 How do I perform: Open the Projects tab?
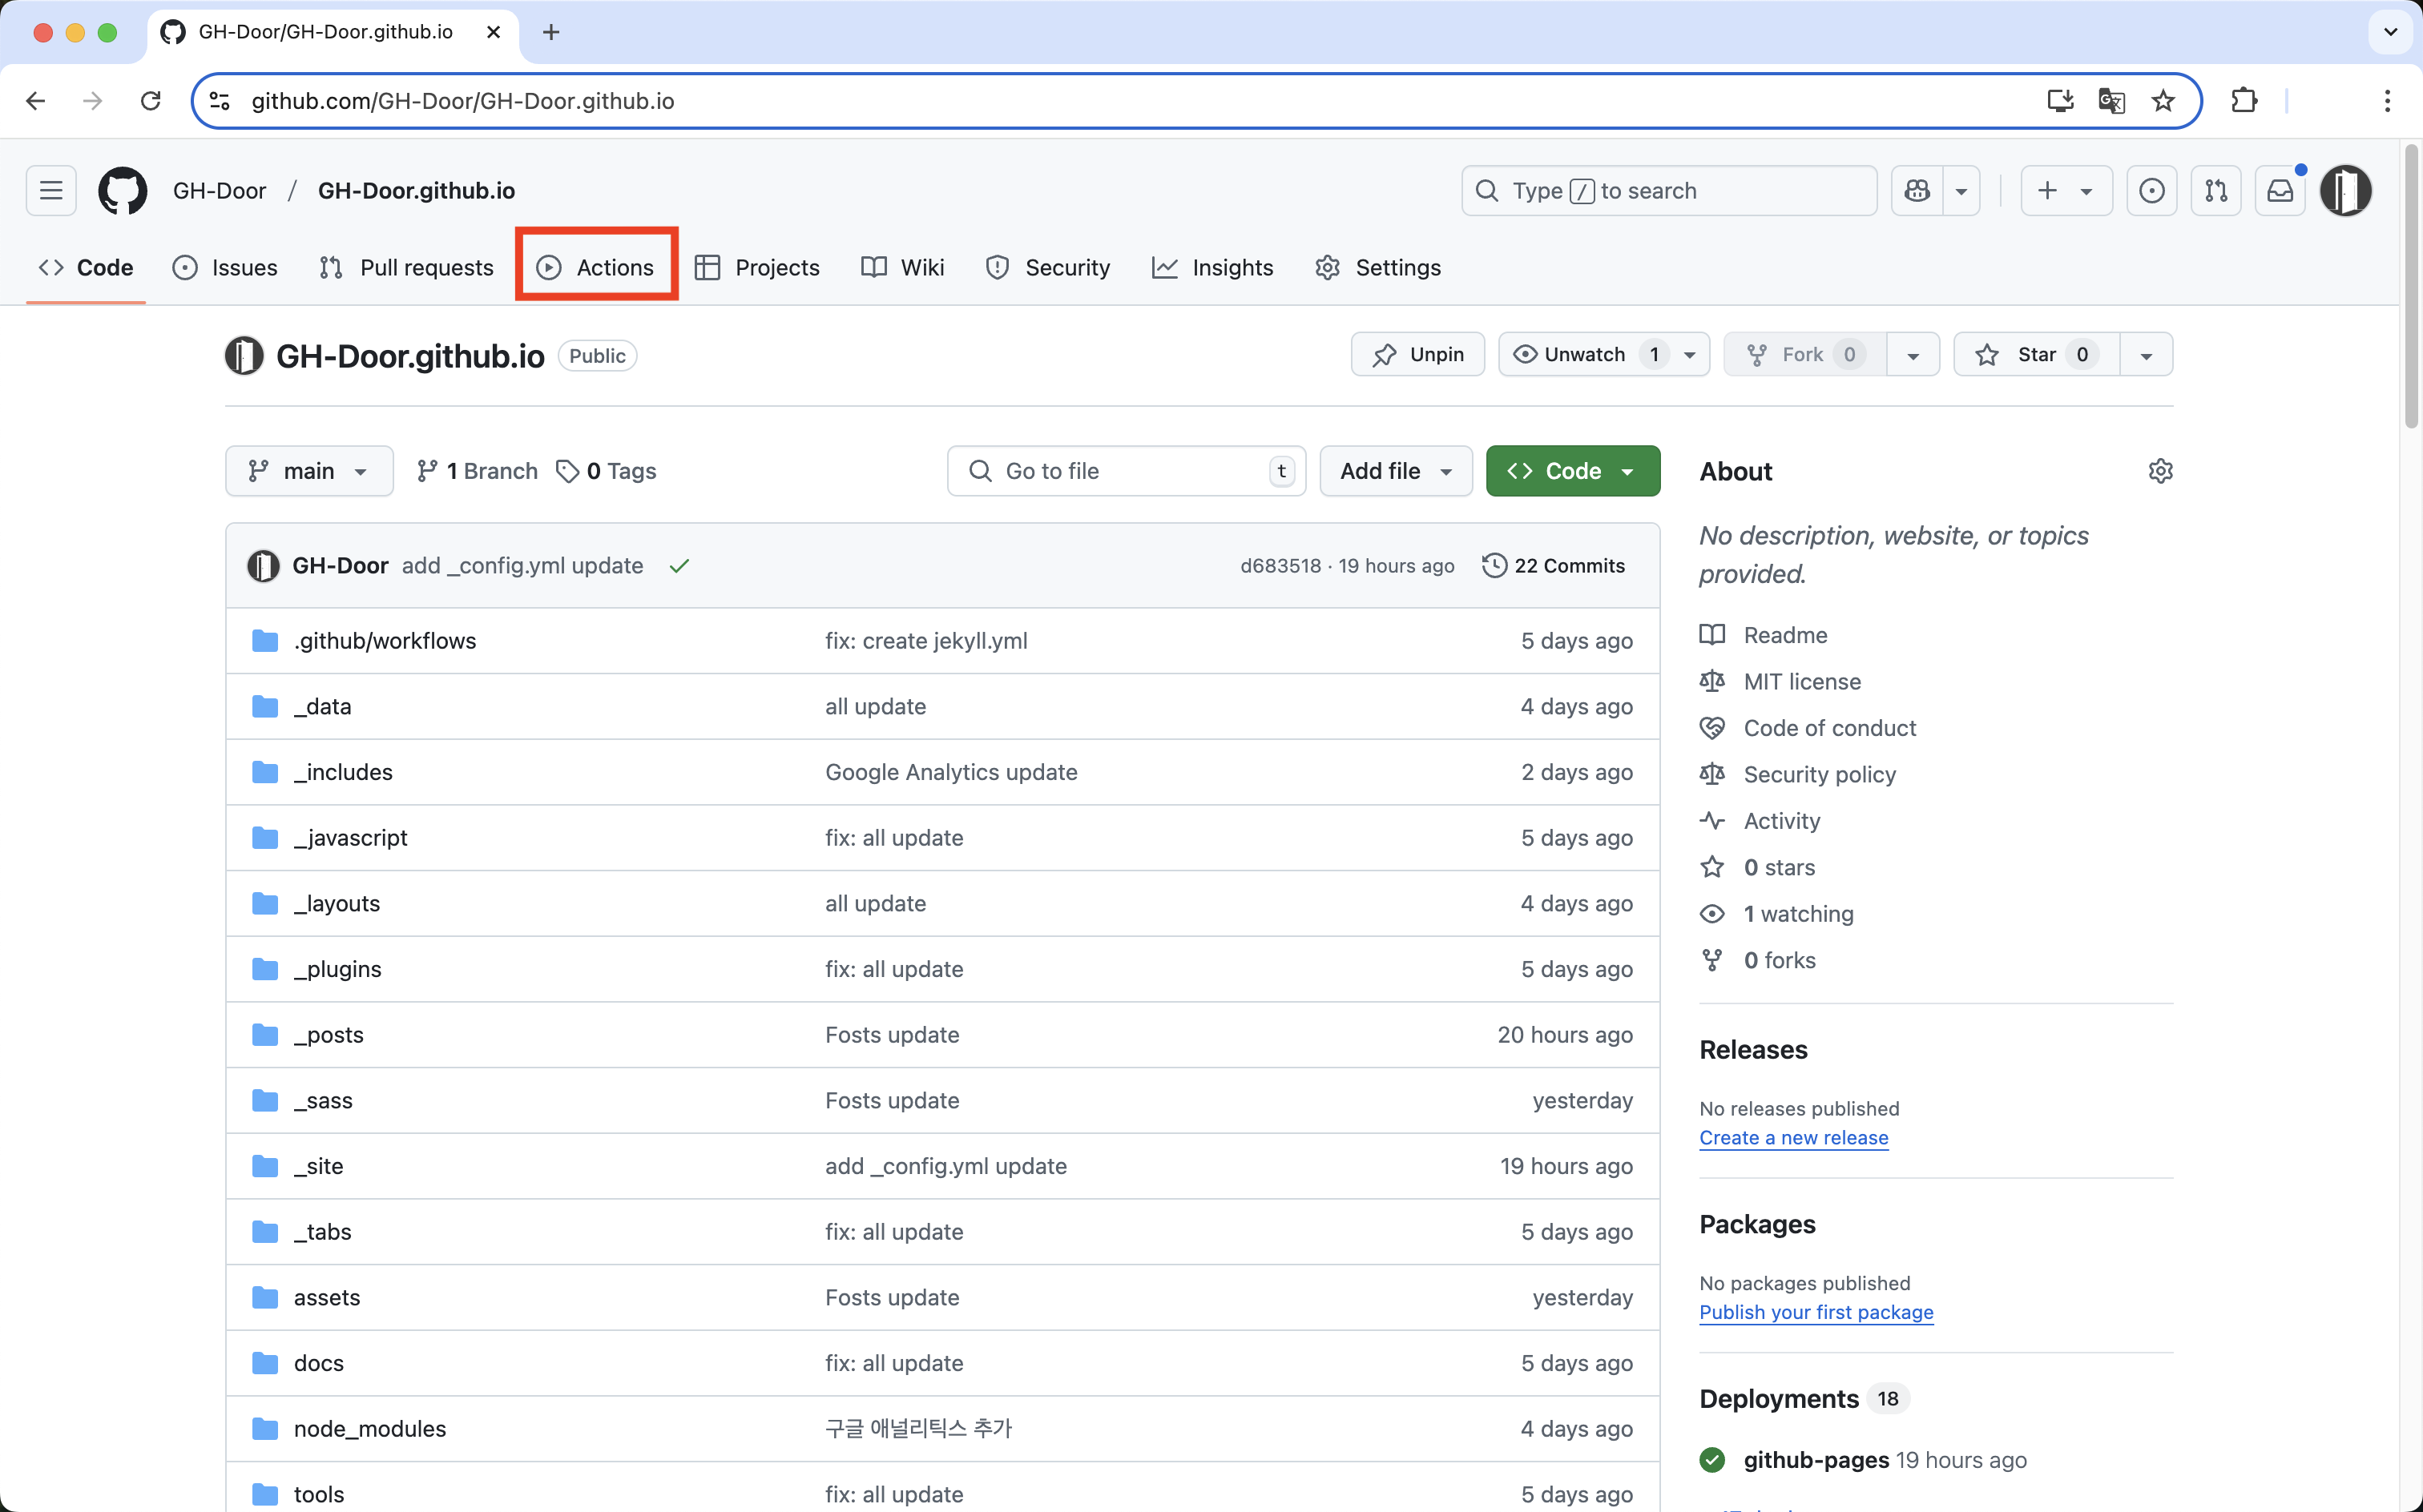(x=757, y=267)
